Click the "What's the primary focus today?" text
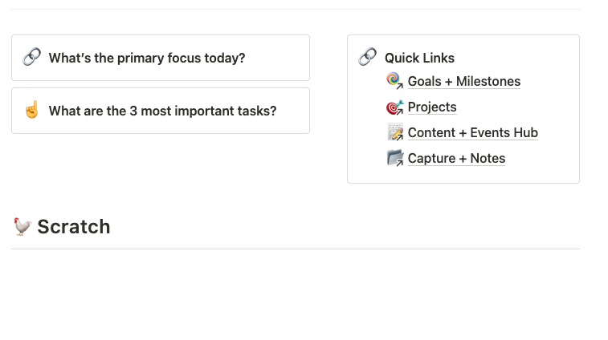This screenshot has width=608, height=340. click(x=147, y=58)
